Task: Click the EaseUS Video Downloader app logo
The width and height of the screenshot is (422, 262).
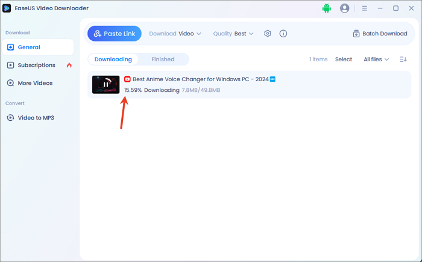Action: (x=7, y=8)
